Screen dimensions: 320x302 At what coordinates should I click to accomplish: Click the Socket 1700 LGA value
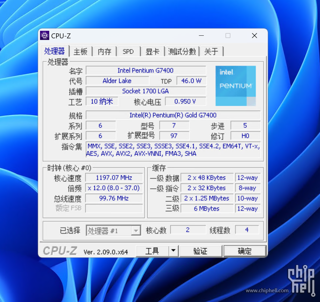click(x=146, y=91)
